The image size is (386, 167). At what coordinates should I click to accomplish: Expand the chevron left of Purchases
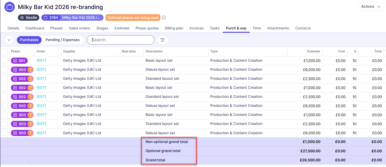coord(9,40)
